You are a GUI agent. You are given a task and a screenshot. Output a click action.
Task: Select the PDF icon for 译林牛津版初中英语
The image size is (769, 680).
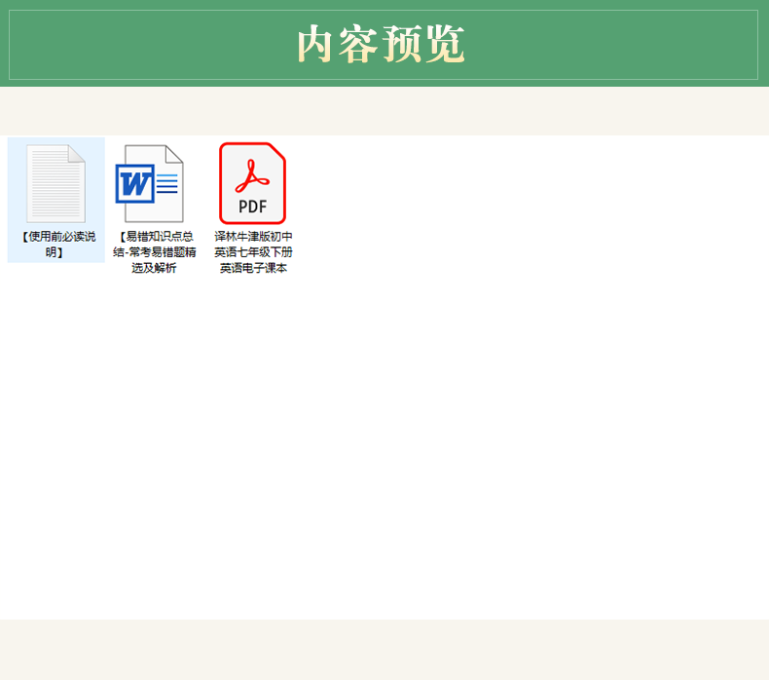pos(252,183)
